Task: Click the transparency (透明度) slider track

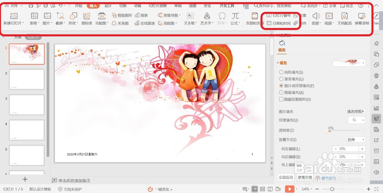Action: click(x=344, y=130)
